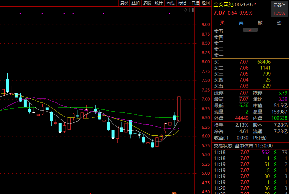Click the latest tall red limit-up candlestick
Image resolution: width=289 pixels, height=194 pixels.
tap(179, 109)
